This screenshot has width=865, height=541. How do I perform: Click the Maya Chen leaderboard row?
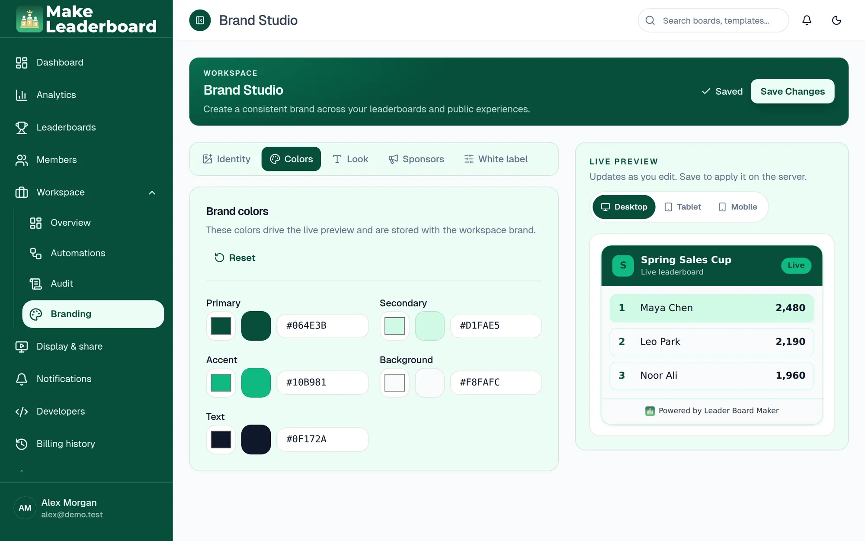point(711,308)
